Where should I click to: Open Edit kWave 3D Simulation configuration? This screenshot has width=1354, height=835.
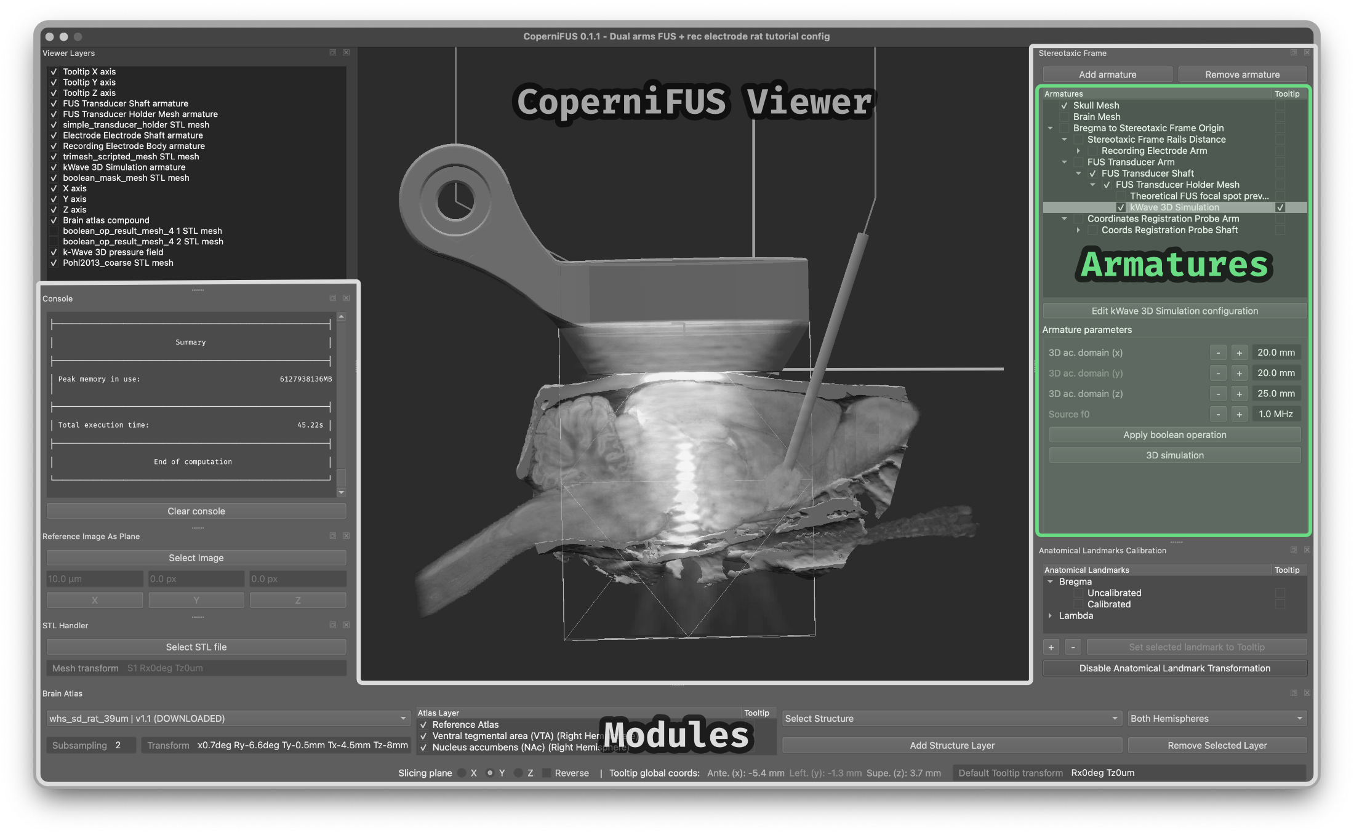pos(1174,311)
